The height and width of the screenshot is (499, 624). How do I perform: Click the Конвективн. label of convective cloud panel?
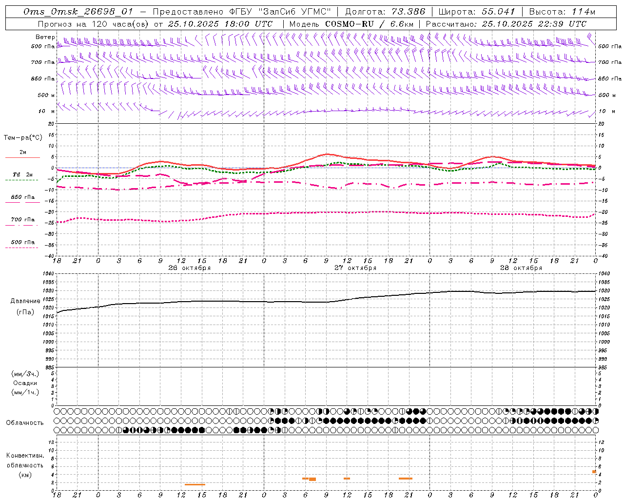[x=25, y=456]
